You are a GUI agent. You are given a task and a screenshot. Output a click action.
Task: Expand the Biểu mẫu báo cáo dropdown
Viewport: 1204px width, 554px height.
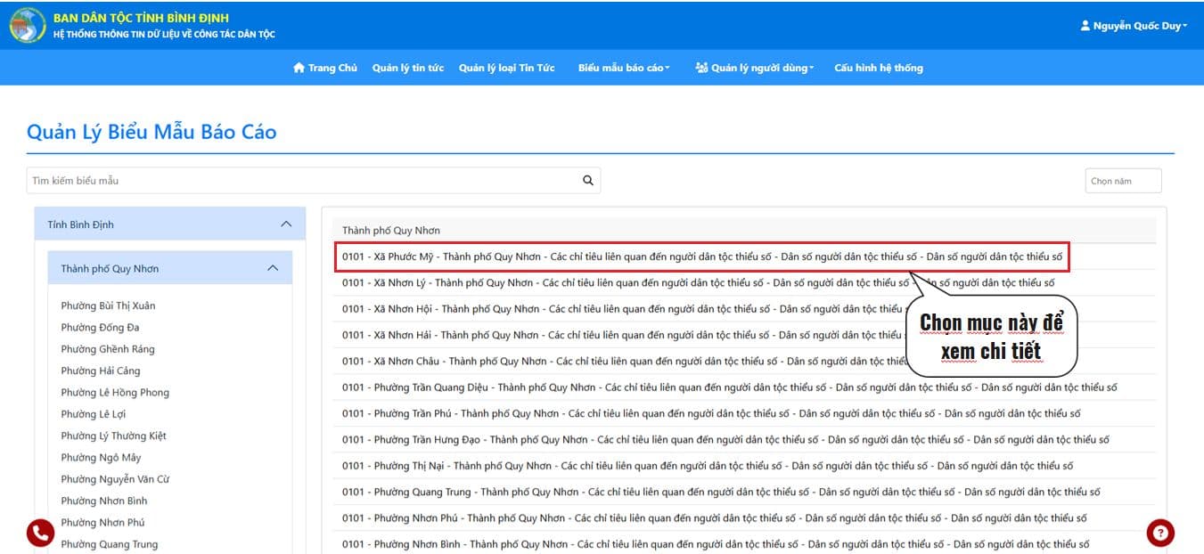[x=624, y=68]
